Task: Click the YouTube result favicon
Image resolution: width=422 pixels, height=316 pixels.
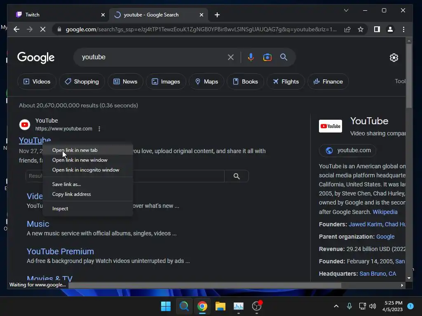Action: (25, 125)
